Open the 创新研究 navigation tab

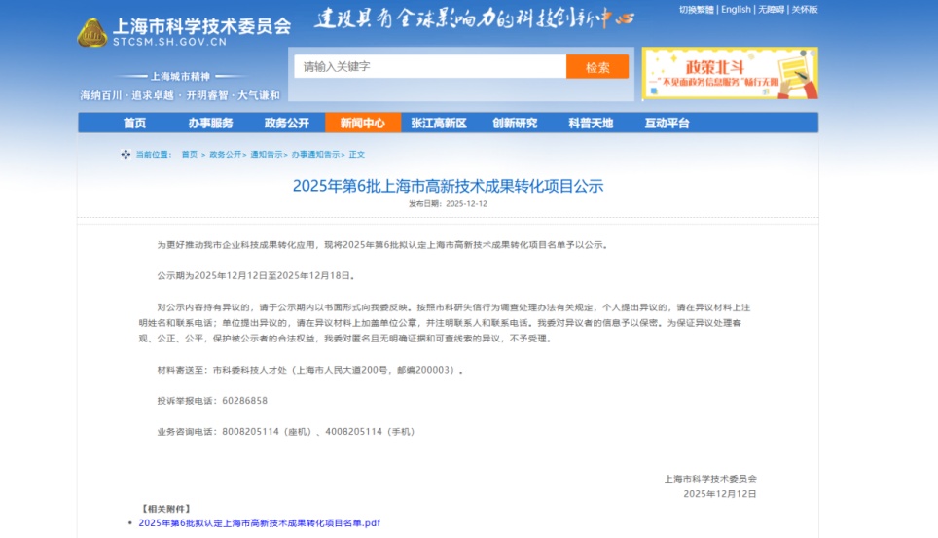[x=515, y=123]
